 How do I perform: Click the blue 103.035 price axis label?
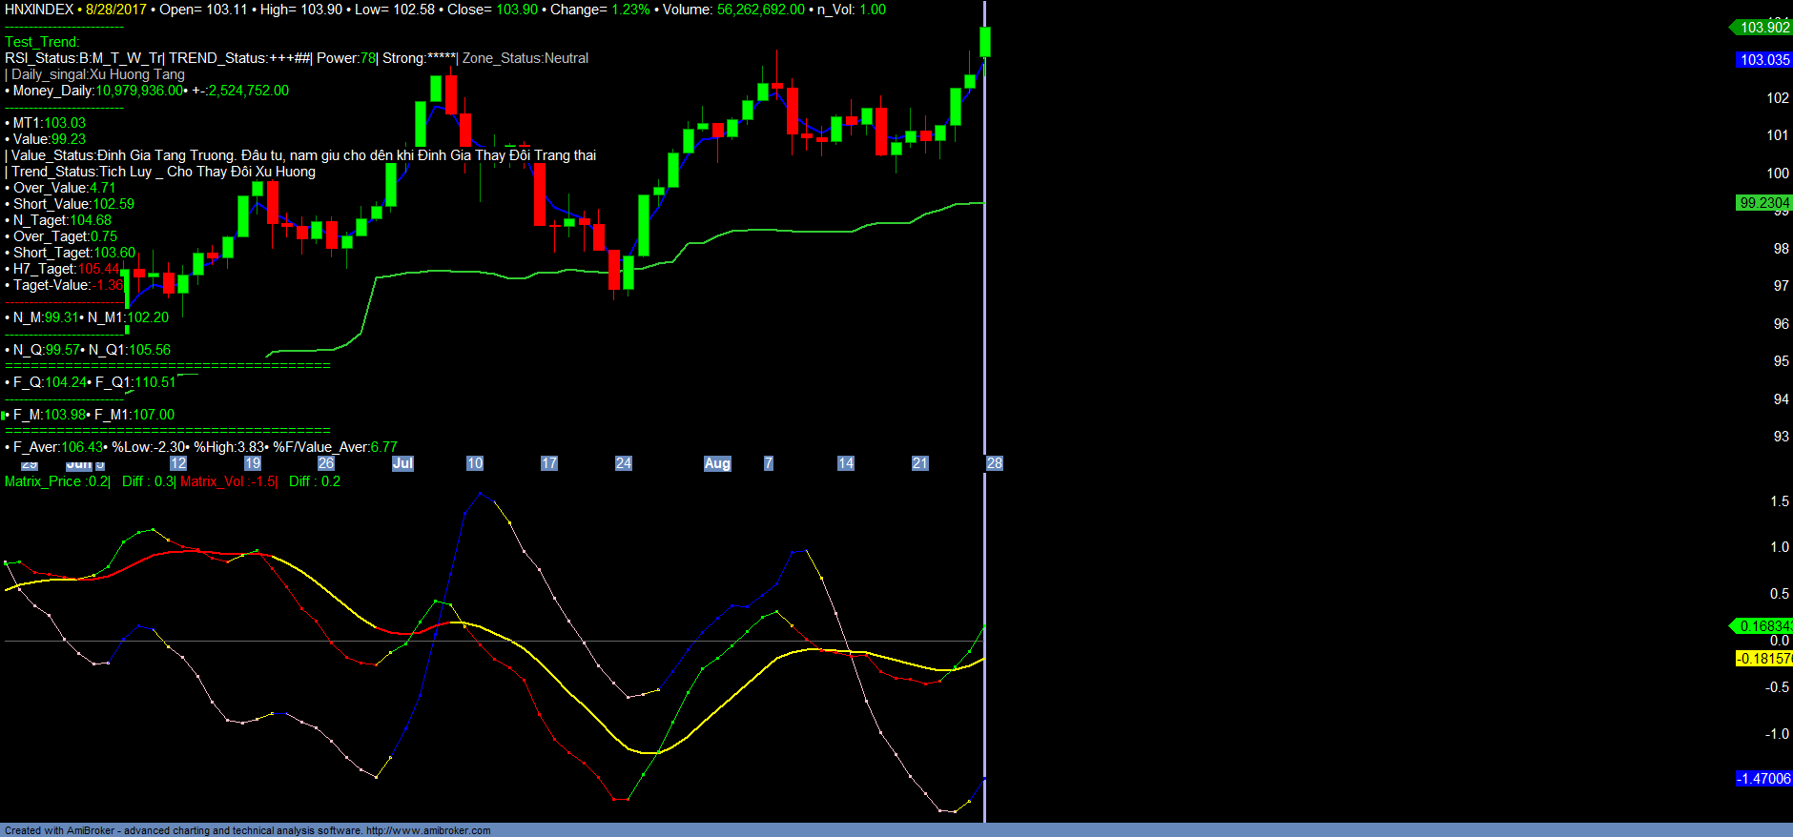1763,60
